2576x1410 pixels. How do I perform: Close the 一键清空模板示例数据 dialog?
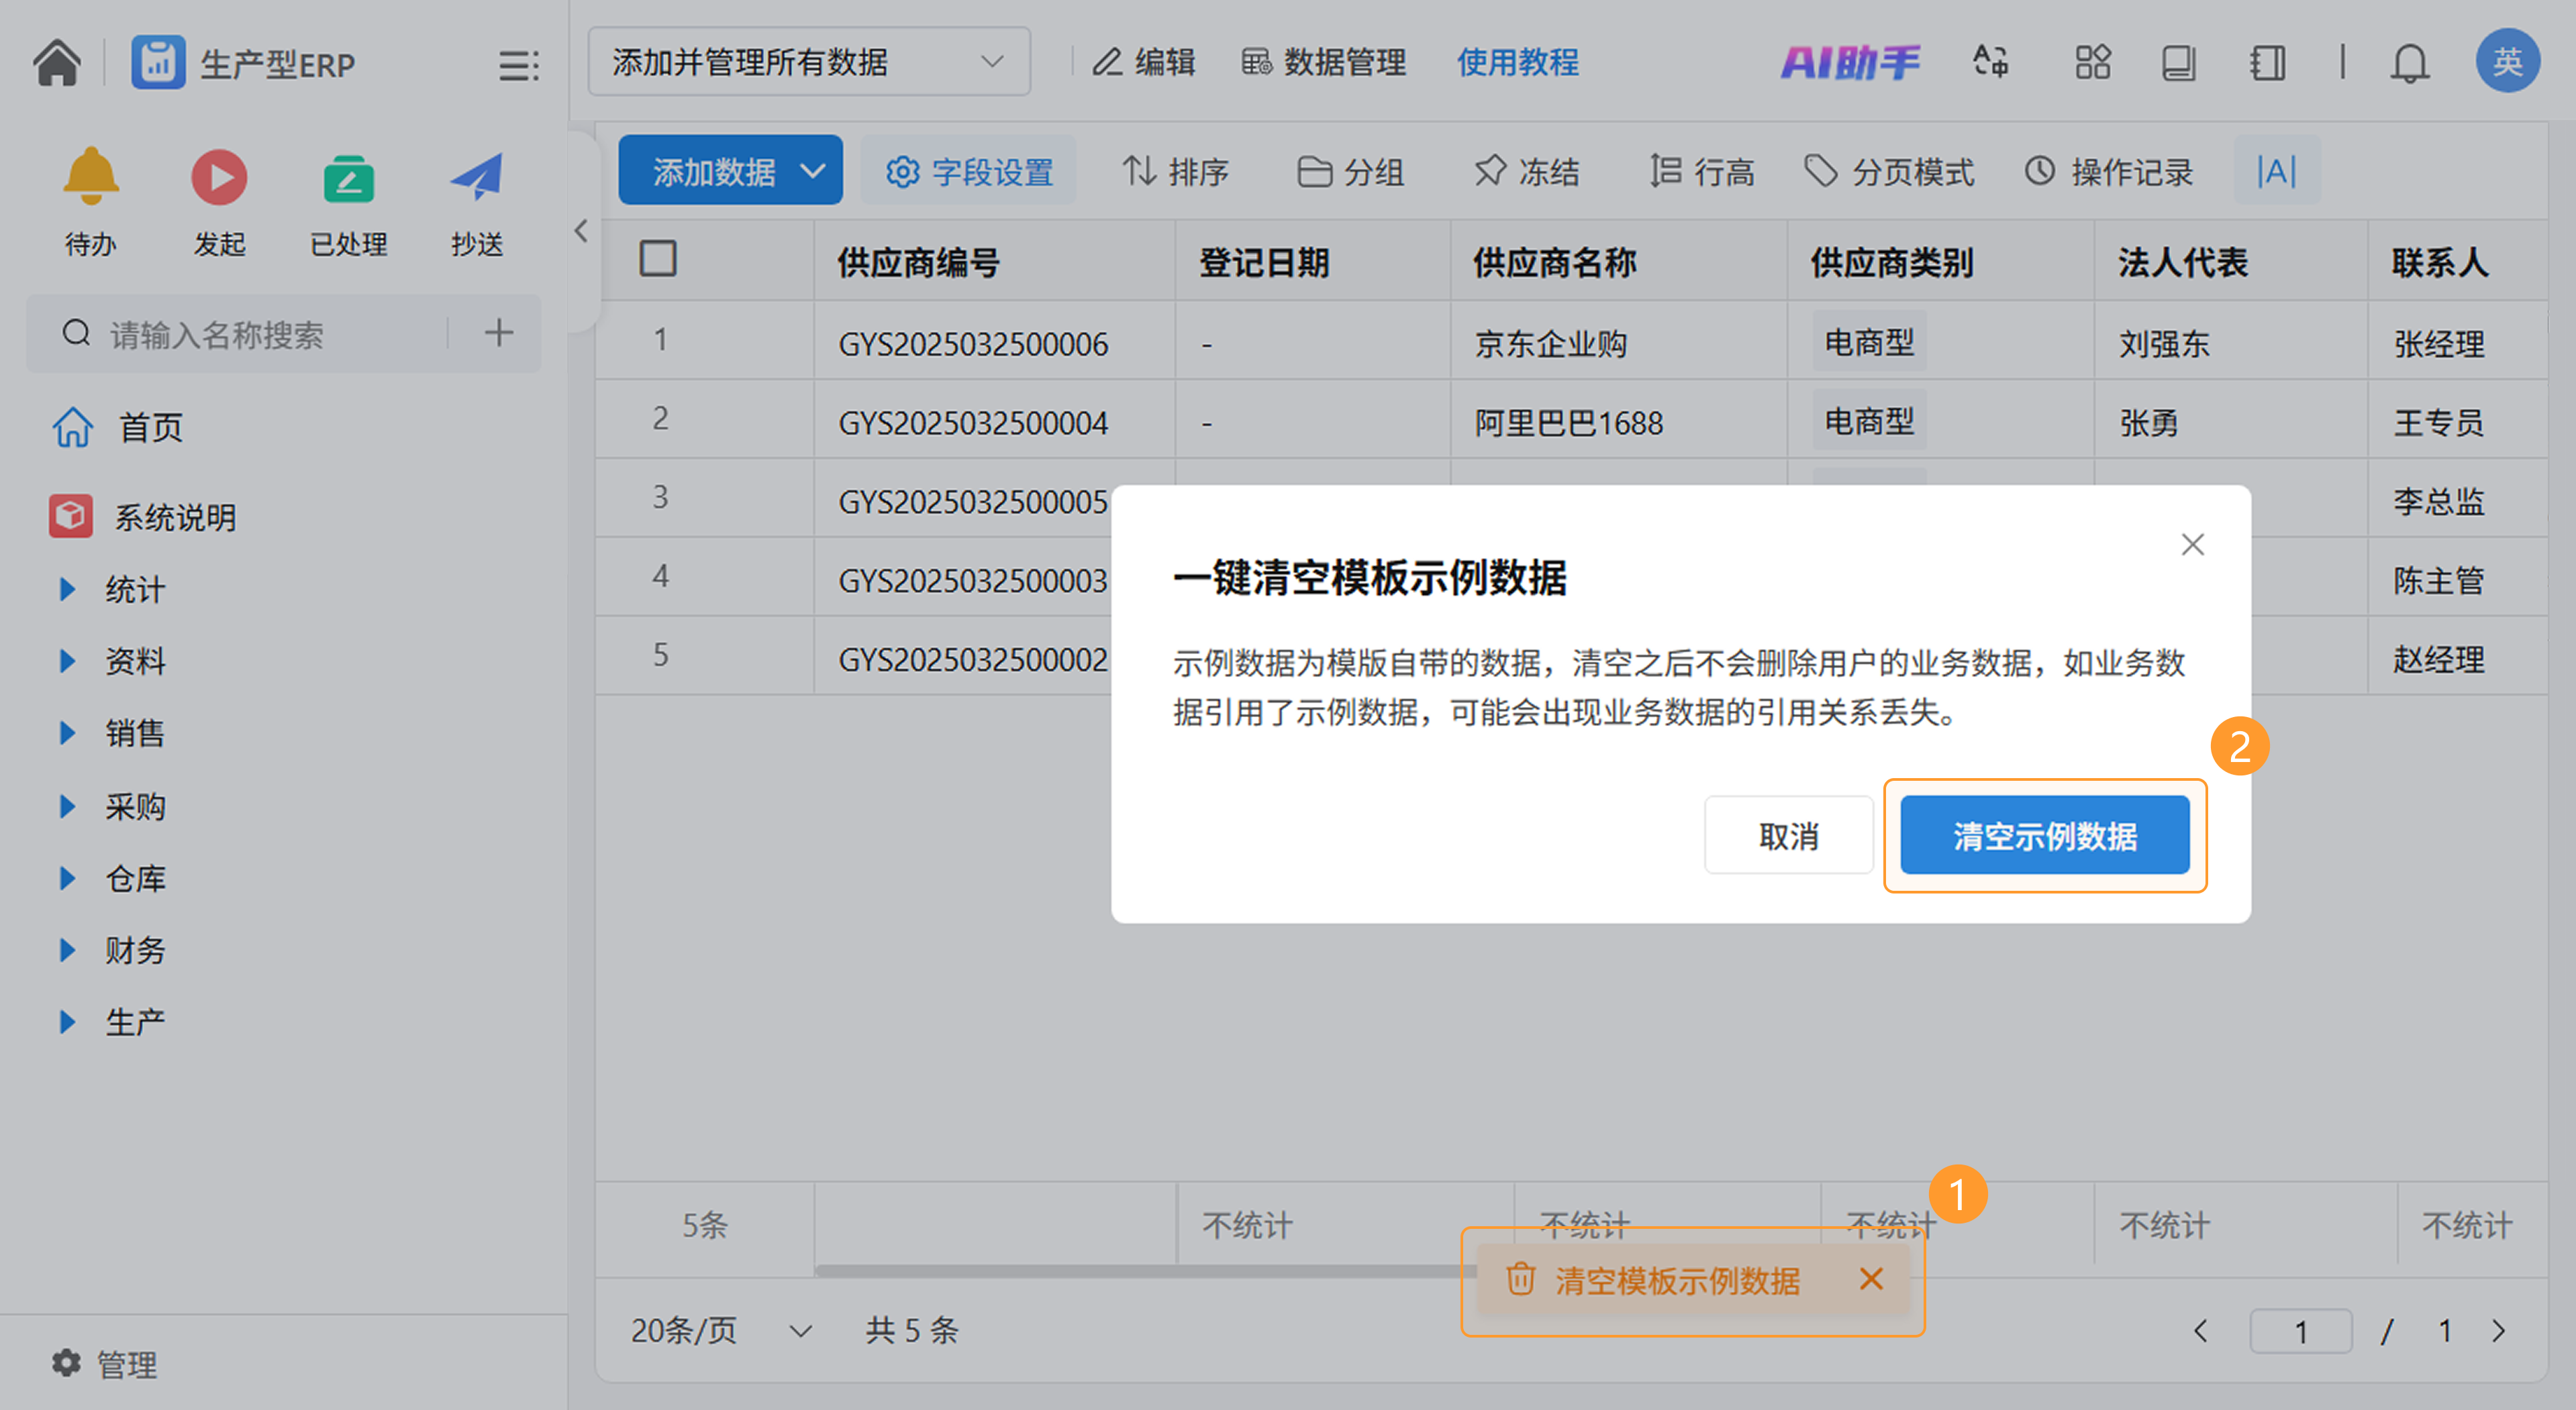click(x=2192, y=545)
